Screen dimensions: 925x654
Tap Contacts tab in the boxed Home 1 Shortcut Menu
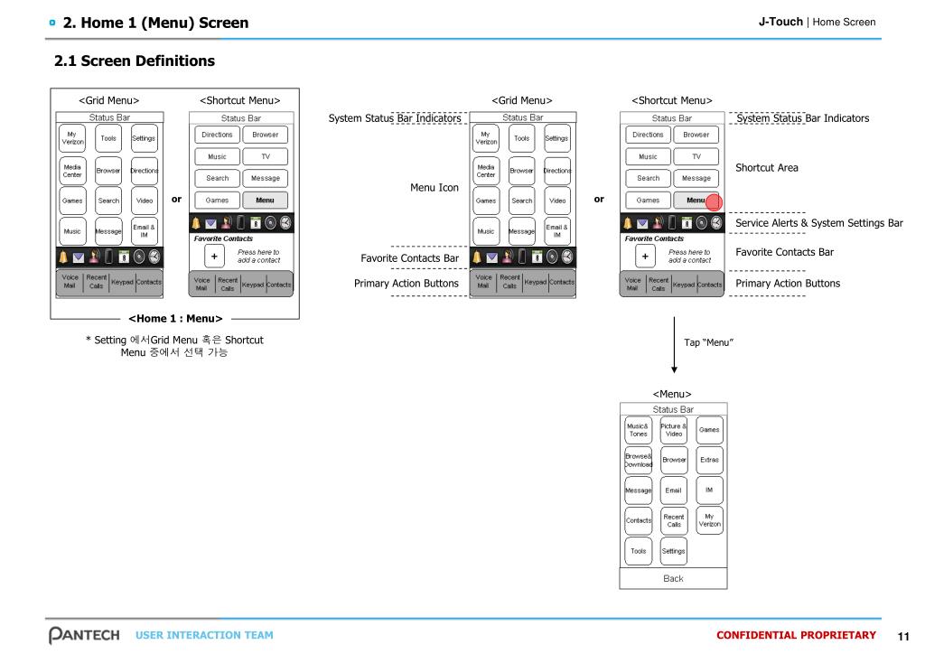(279, 285)
